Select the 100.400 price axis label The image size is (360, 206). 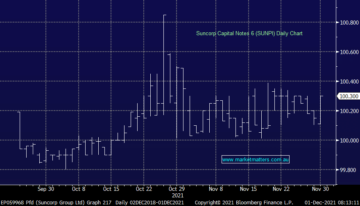pos(348,81)
